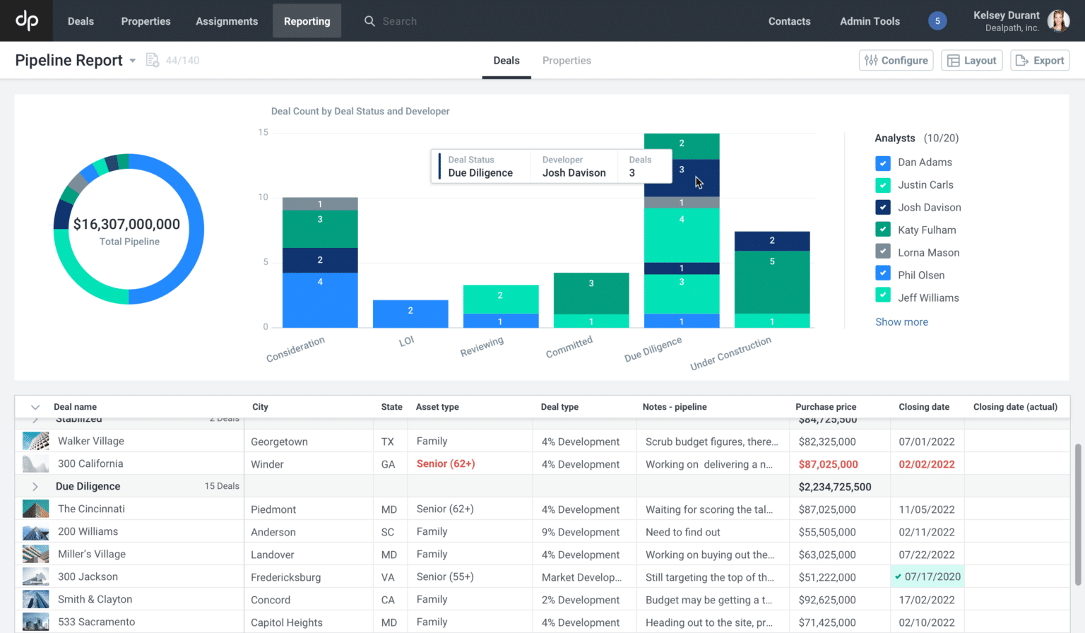Click the Configure sliders icon
This screenshot has height=633, width=1085.
coord(871,61)
